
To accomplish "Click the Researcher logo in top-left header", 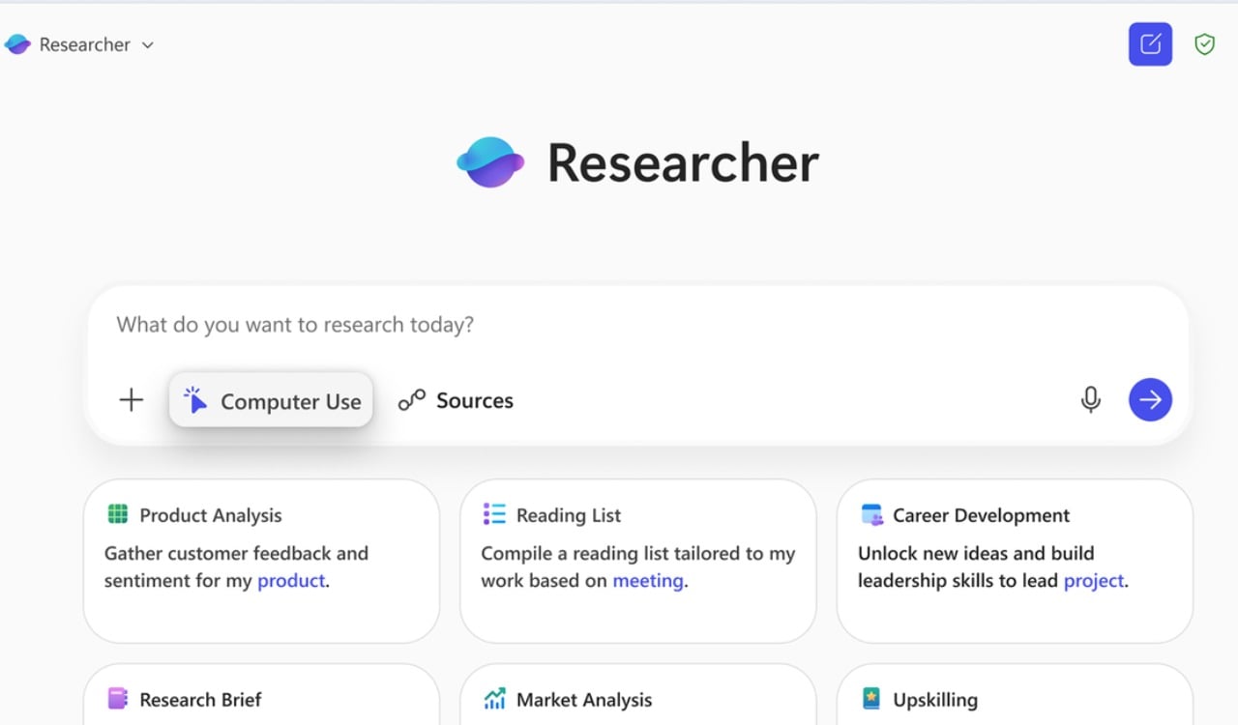I will click(x=17, y=44).
